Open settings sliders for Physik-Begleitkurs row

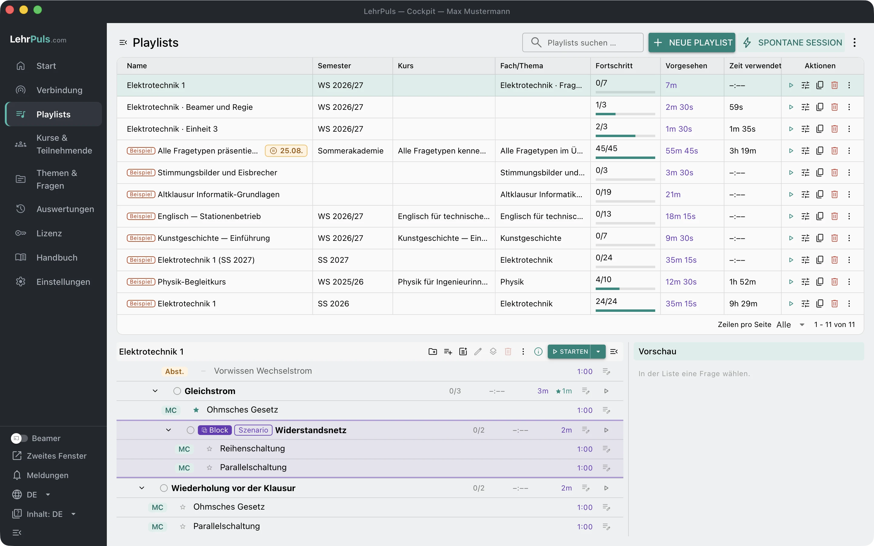805,282
